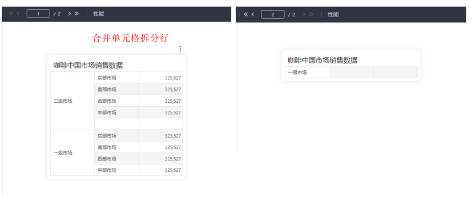472x209 pixels.
Task: Go to first page in right viewer
Action: 245,14
